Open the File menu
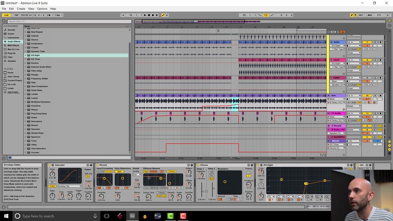 tap(4, 9)
